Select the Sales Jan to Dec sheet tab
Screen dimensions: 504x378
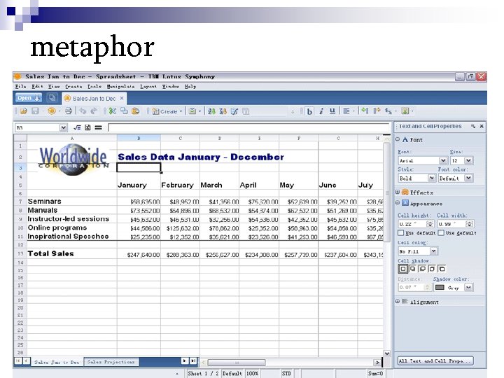pos(57,362)
